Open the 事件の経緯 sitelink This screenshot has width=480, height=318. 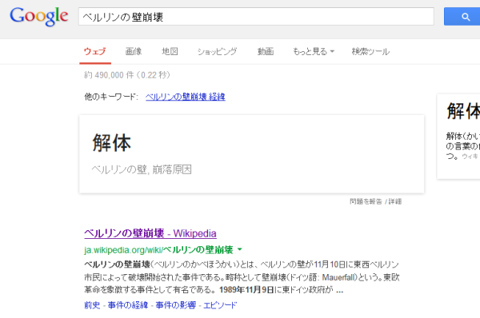click(128, 305)
